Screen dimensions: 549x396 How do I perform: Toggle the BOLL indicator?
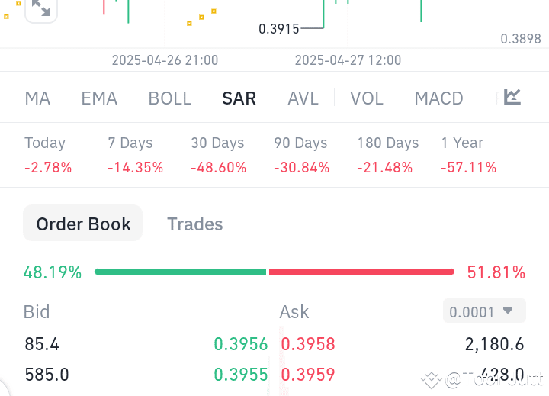coord(170,98)
